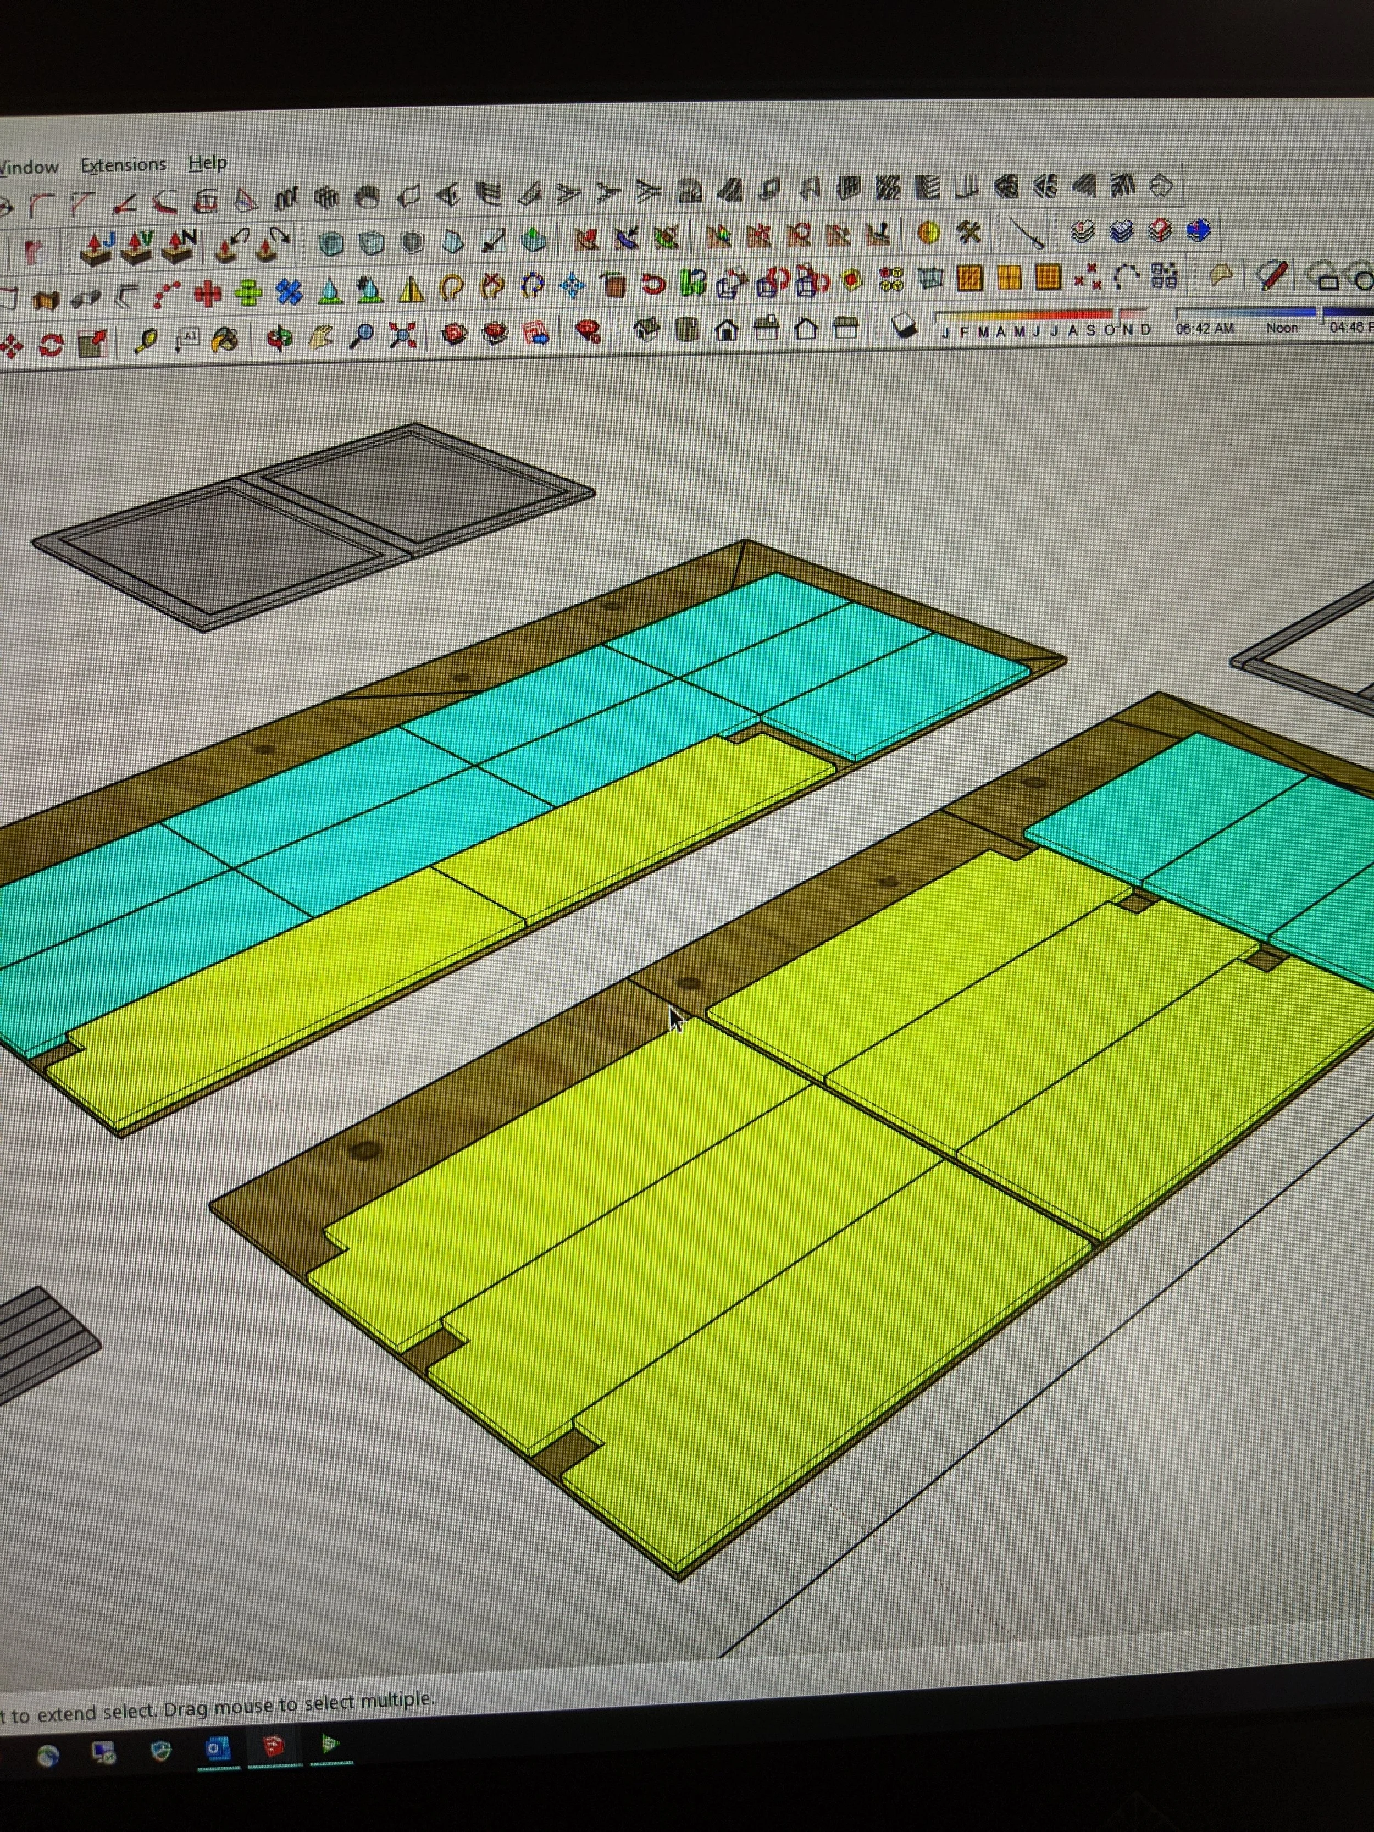Open the Extensions menu
The width and height of the screenshot is (1374, 1832).
(123, 165)
